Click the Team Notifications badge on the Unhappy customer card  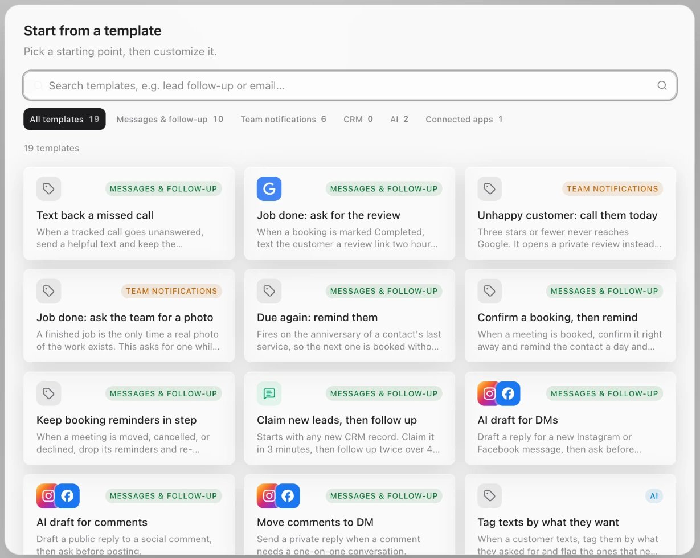612,188
